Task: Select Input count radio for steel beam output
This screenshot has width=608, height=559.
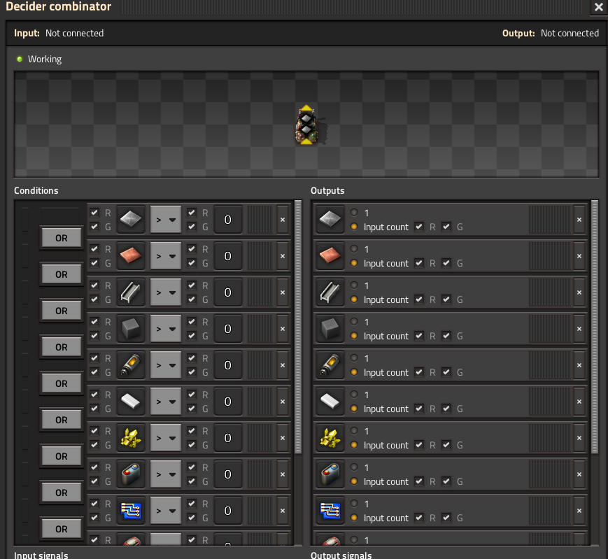Action: click(x=354, y=299)
